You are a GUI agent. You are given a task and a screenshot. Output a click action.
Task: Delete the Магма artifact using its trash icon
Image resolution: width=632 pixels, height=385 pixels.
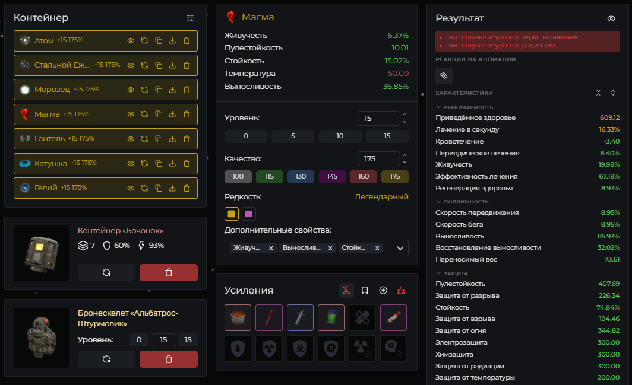click(x=187, y=114)
